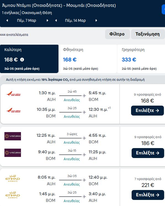Click the Etihad Airways outbound logo

13,178
